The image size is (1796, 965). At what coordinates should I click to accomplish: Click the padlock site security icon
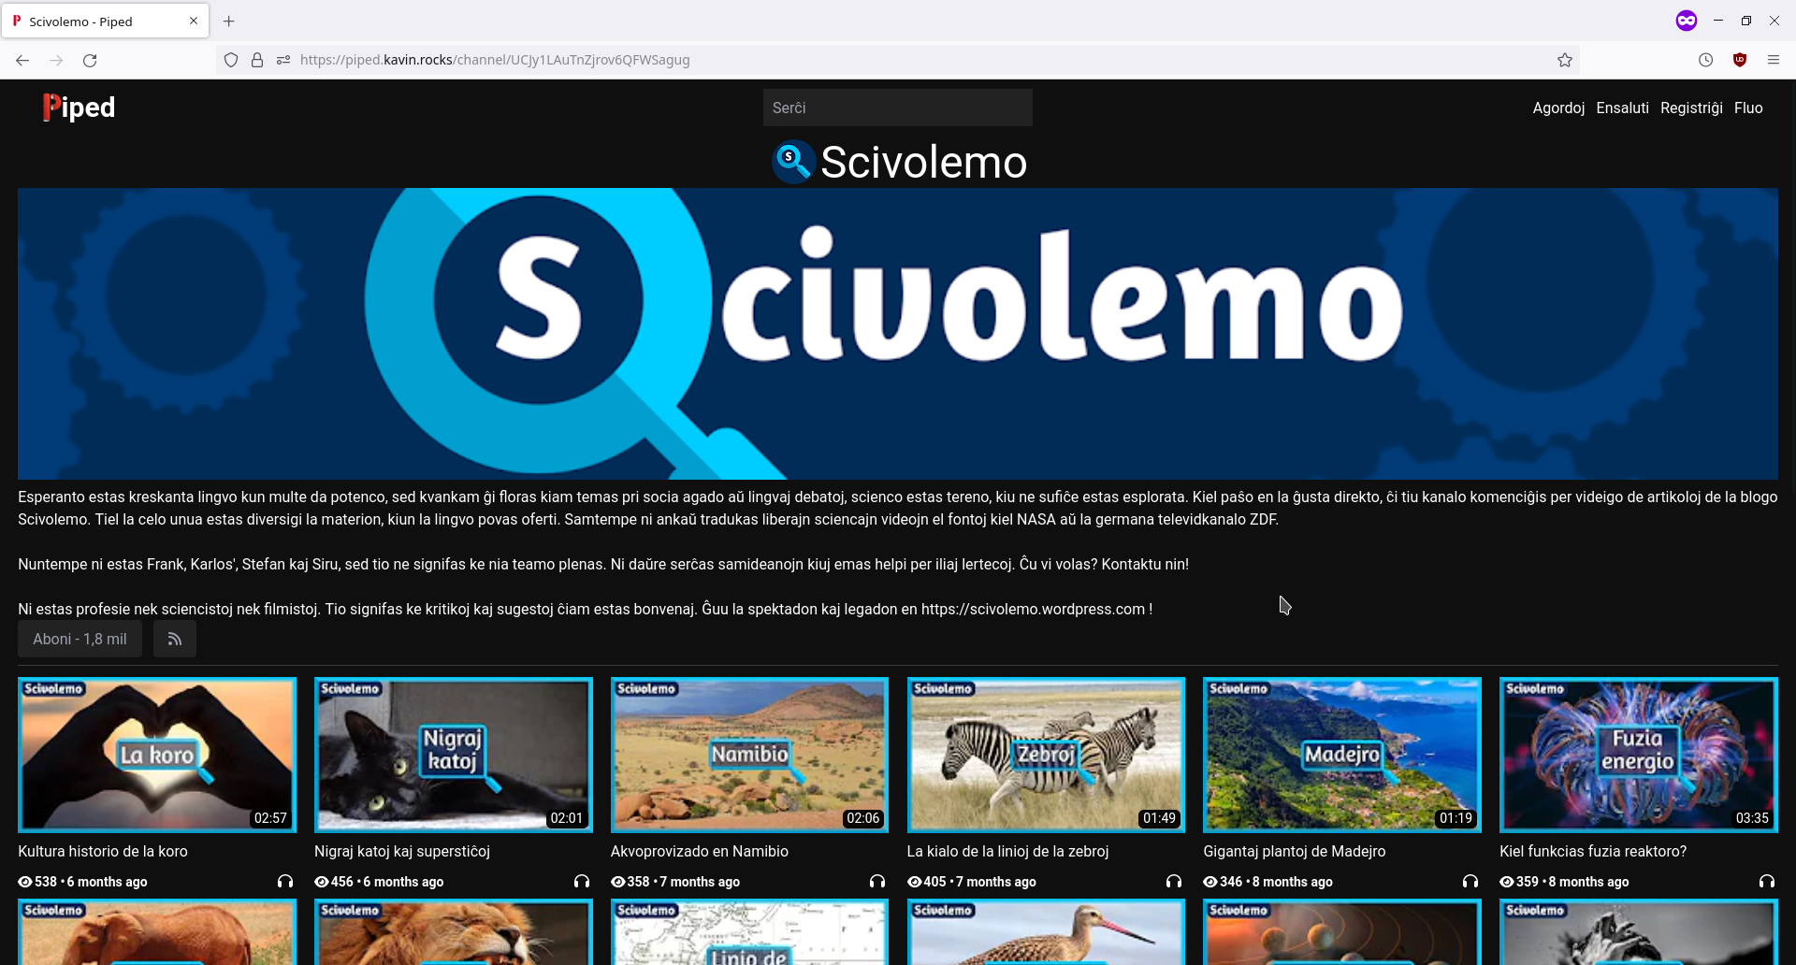tap(257, 60)
